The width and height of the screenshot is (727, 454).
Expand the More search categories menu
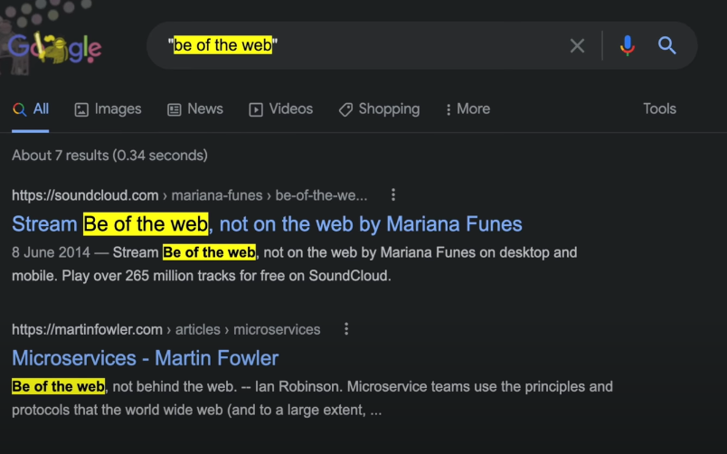click(x=467, y=109)
